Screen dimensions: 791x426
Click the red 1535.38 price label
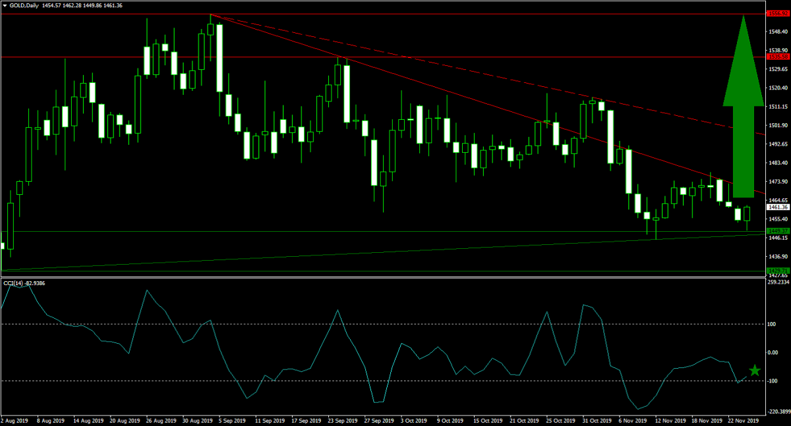coord(778,57)
